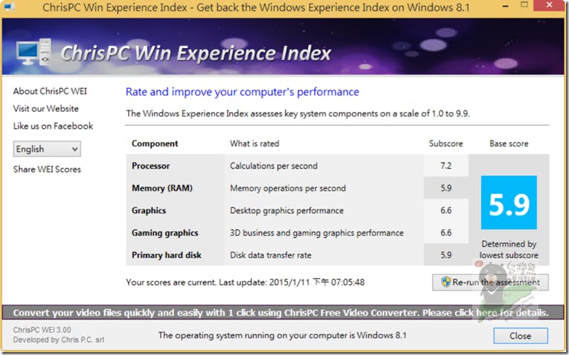Click the Rate and improve heading
The image size is (569, 355).
[242, 92]
